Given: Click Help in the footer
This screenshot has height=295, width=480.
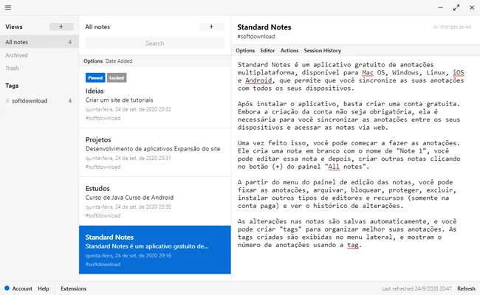Looking at the screenshot, I should click(44, 288).
